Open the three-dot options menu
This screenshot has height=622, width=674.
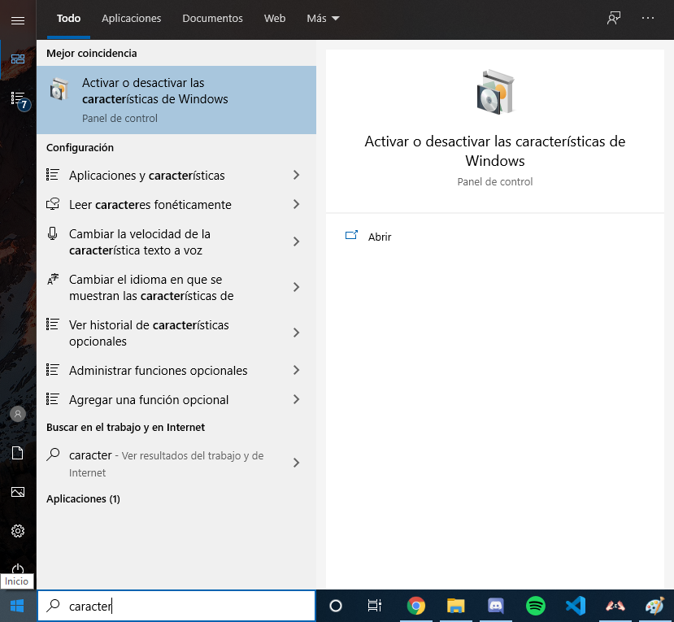tap(647, 18)
